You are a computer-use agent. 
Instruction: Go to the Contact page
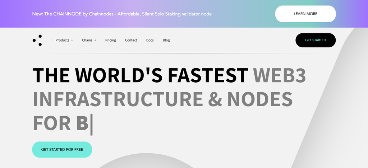point(131,40)
